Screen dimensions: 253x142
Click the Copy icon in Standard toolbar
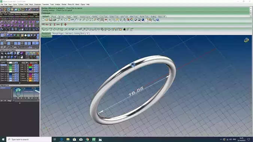(65, 20)
